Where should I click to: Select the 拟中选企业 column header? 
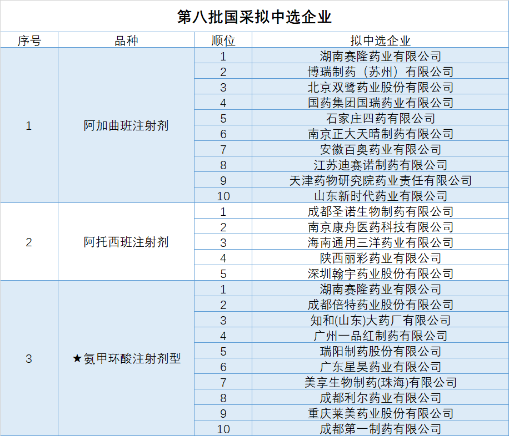tap(380, 40)
